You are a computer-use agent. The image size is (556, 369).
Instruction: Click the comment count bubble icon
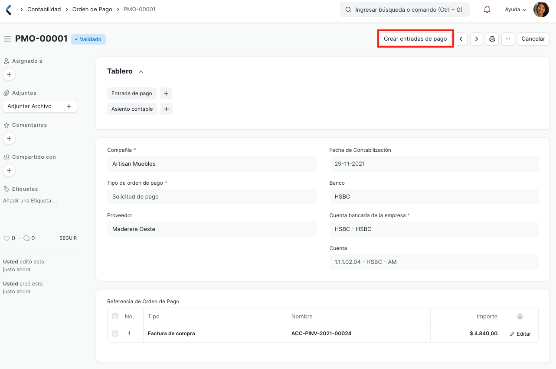pyautogui.click(x=26, y=238)
